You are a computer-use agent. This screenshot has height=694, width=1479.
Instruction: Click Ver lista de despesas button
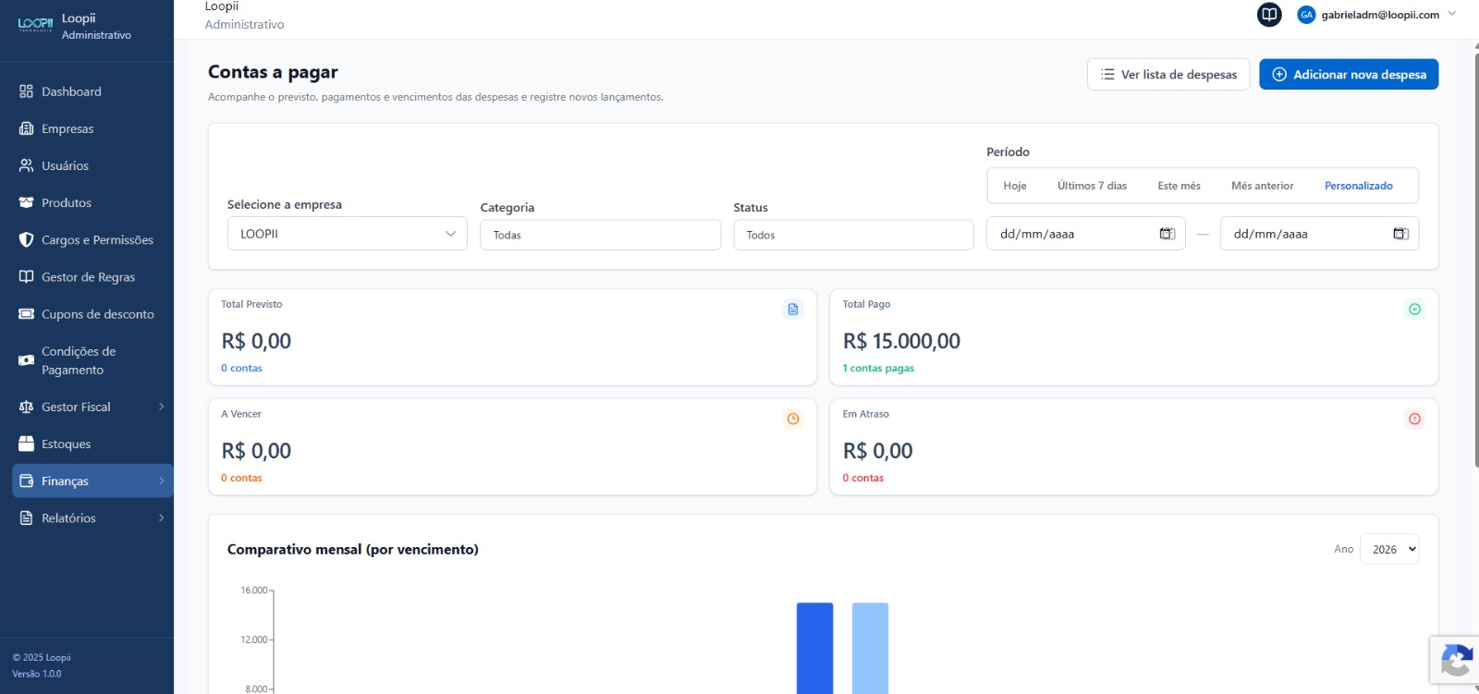pos(1168,74)
